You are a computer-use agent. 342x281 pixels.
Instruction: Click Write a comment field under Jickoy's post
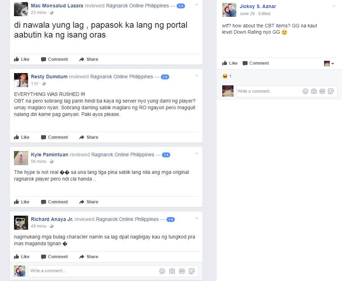269,91
